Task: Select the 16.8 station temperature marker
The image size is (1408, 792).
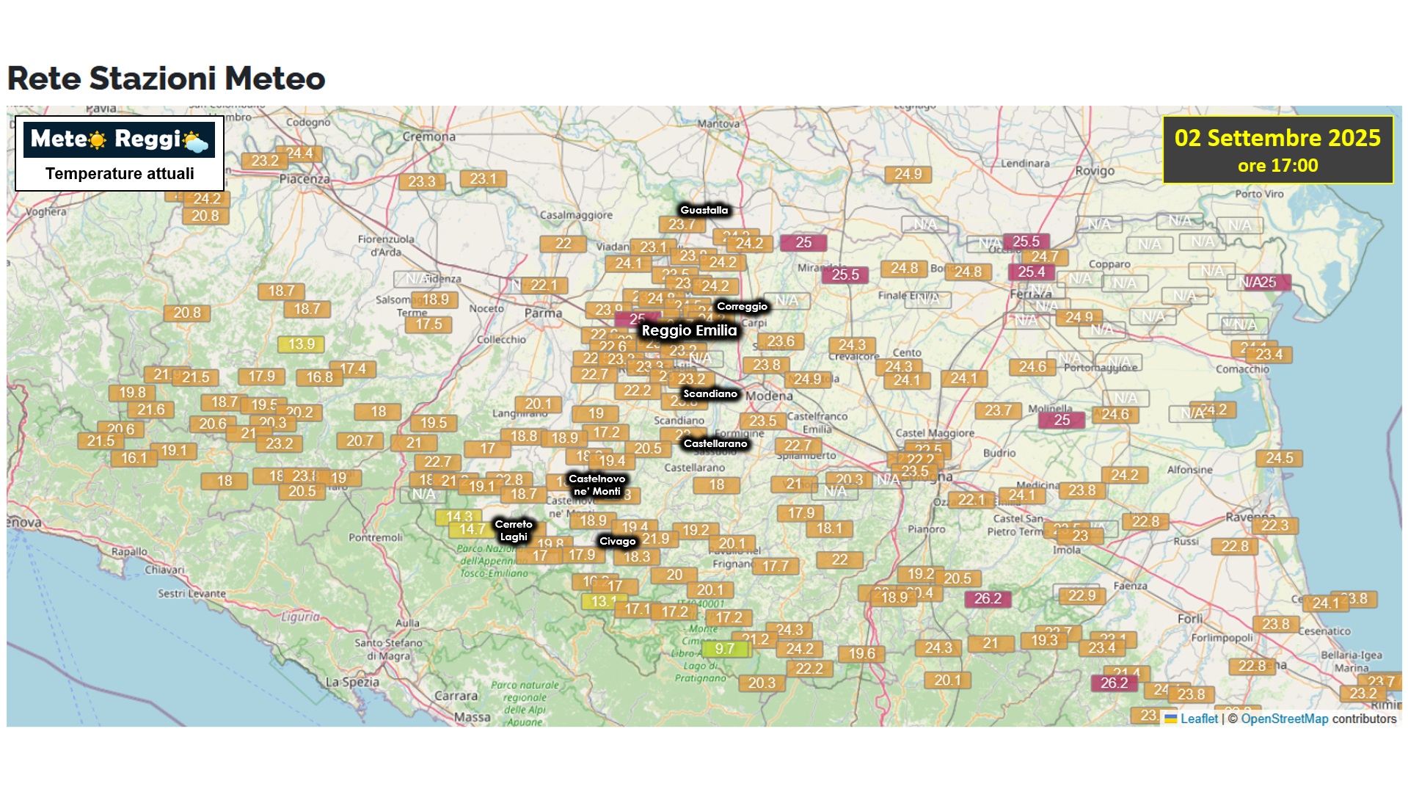Action: 319,377
